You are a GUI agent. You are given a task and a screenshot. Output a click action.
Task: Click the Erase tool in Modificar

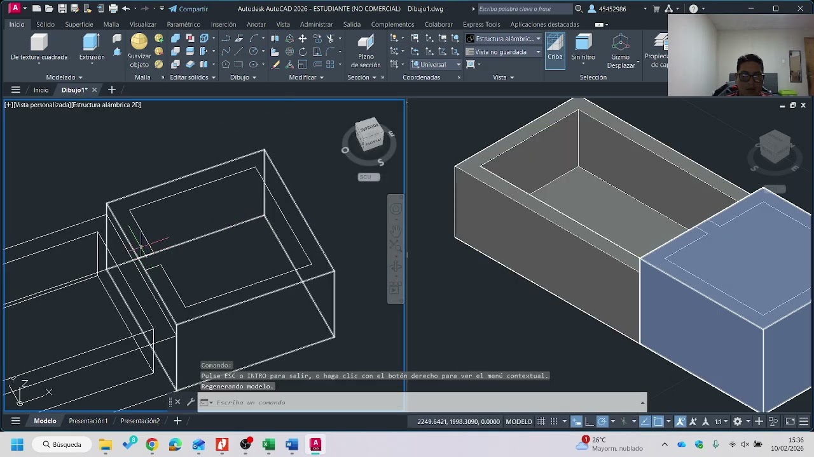click(x=275, y=64)
